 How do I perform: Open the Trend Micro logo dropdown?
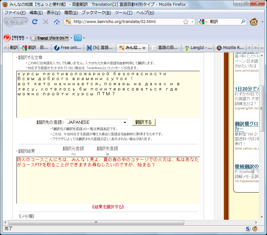pos(27,38)
